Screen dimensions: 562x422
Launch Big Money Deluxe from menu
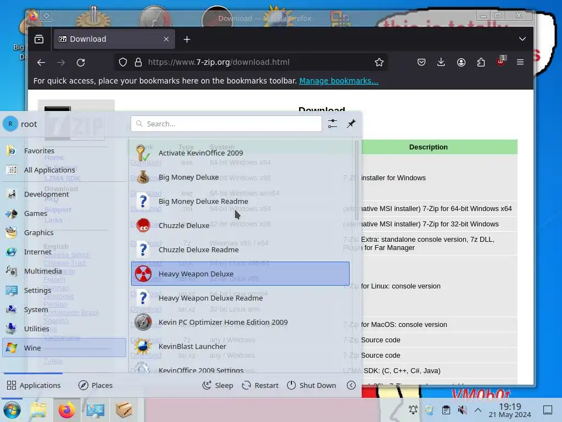pyautogui.click(x=240, y=177)
